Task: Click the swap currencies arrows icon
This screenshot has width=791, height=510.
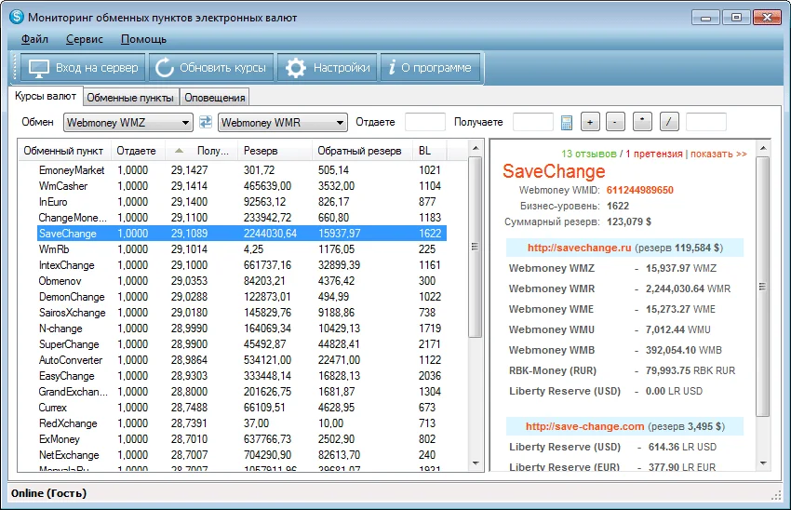Action: 206,122
